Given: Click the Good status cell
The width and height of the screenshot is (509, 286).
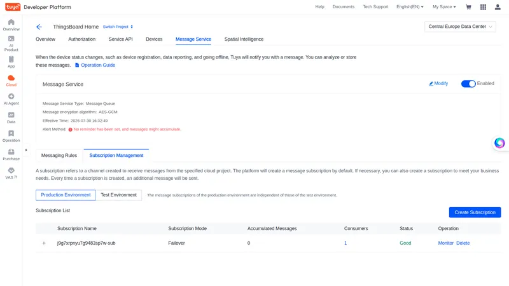Looking at the screenshot, I should (405, 243).
